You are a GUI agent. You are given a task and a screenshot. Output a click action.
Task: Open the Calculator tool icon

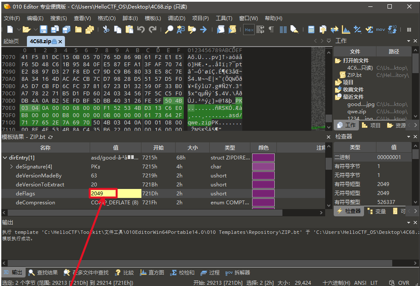pos(311,29)
